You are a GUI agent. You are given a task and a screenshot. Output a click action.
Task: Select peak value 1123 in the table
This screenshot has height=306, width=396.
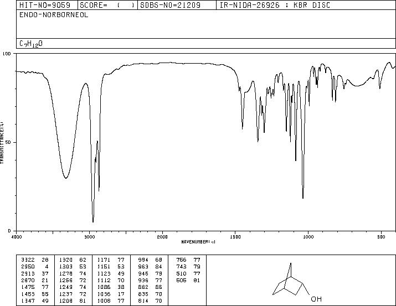(104, 273)
